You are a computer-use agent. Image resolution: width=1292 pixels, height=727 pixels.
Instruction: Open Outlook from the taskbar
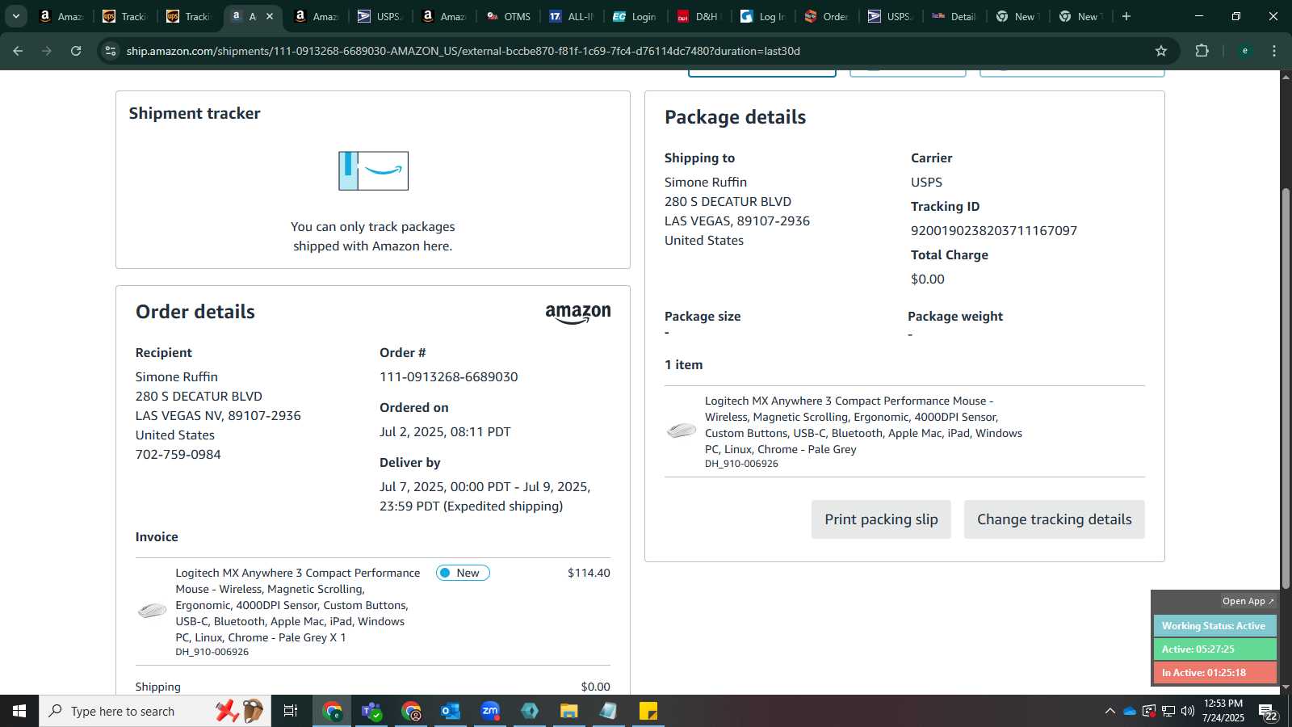451,711
